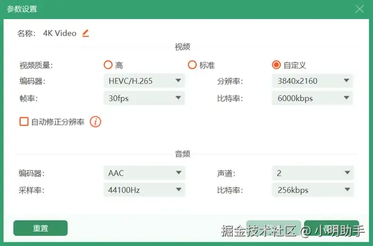Click the 视频 section heading
373x246 pixels.
[182, 47]
